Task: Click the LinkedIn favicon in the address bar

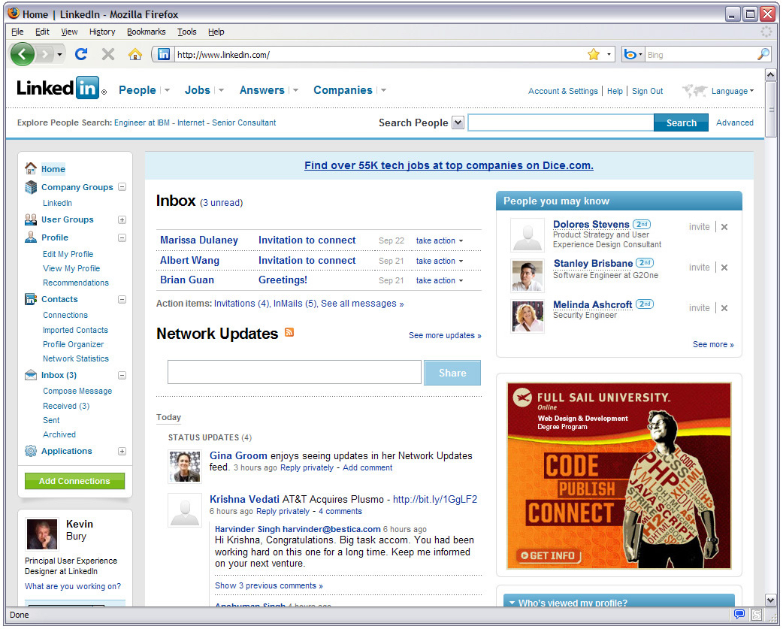Action: pyautogui.click(x=164, y=54)
